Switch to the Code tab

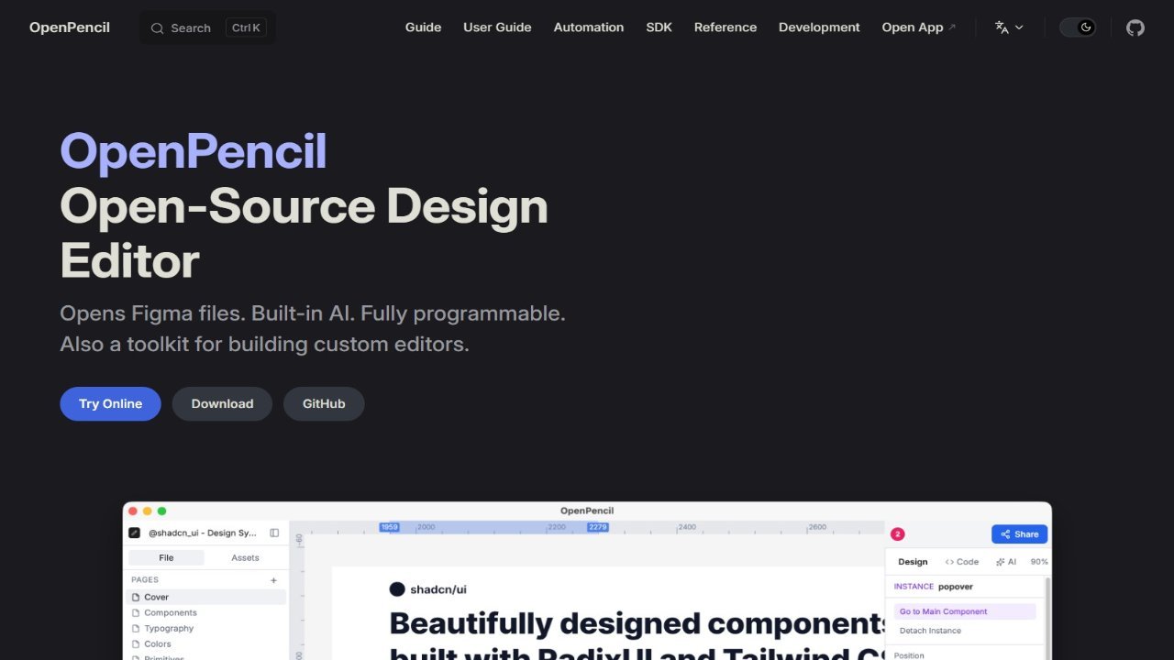tap(962, 562)
